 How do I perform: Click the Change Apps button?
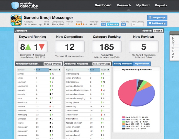pyautogui.click(x=157, y=18)
